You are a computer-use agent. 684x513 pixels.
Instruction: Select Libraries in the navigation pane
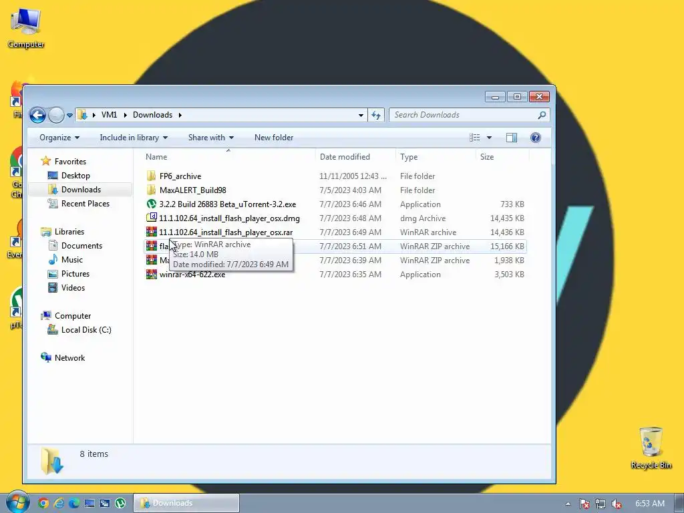(x=69, y=232)
